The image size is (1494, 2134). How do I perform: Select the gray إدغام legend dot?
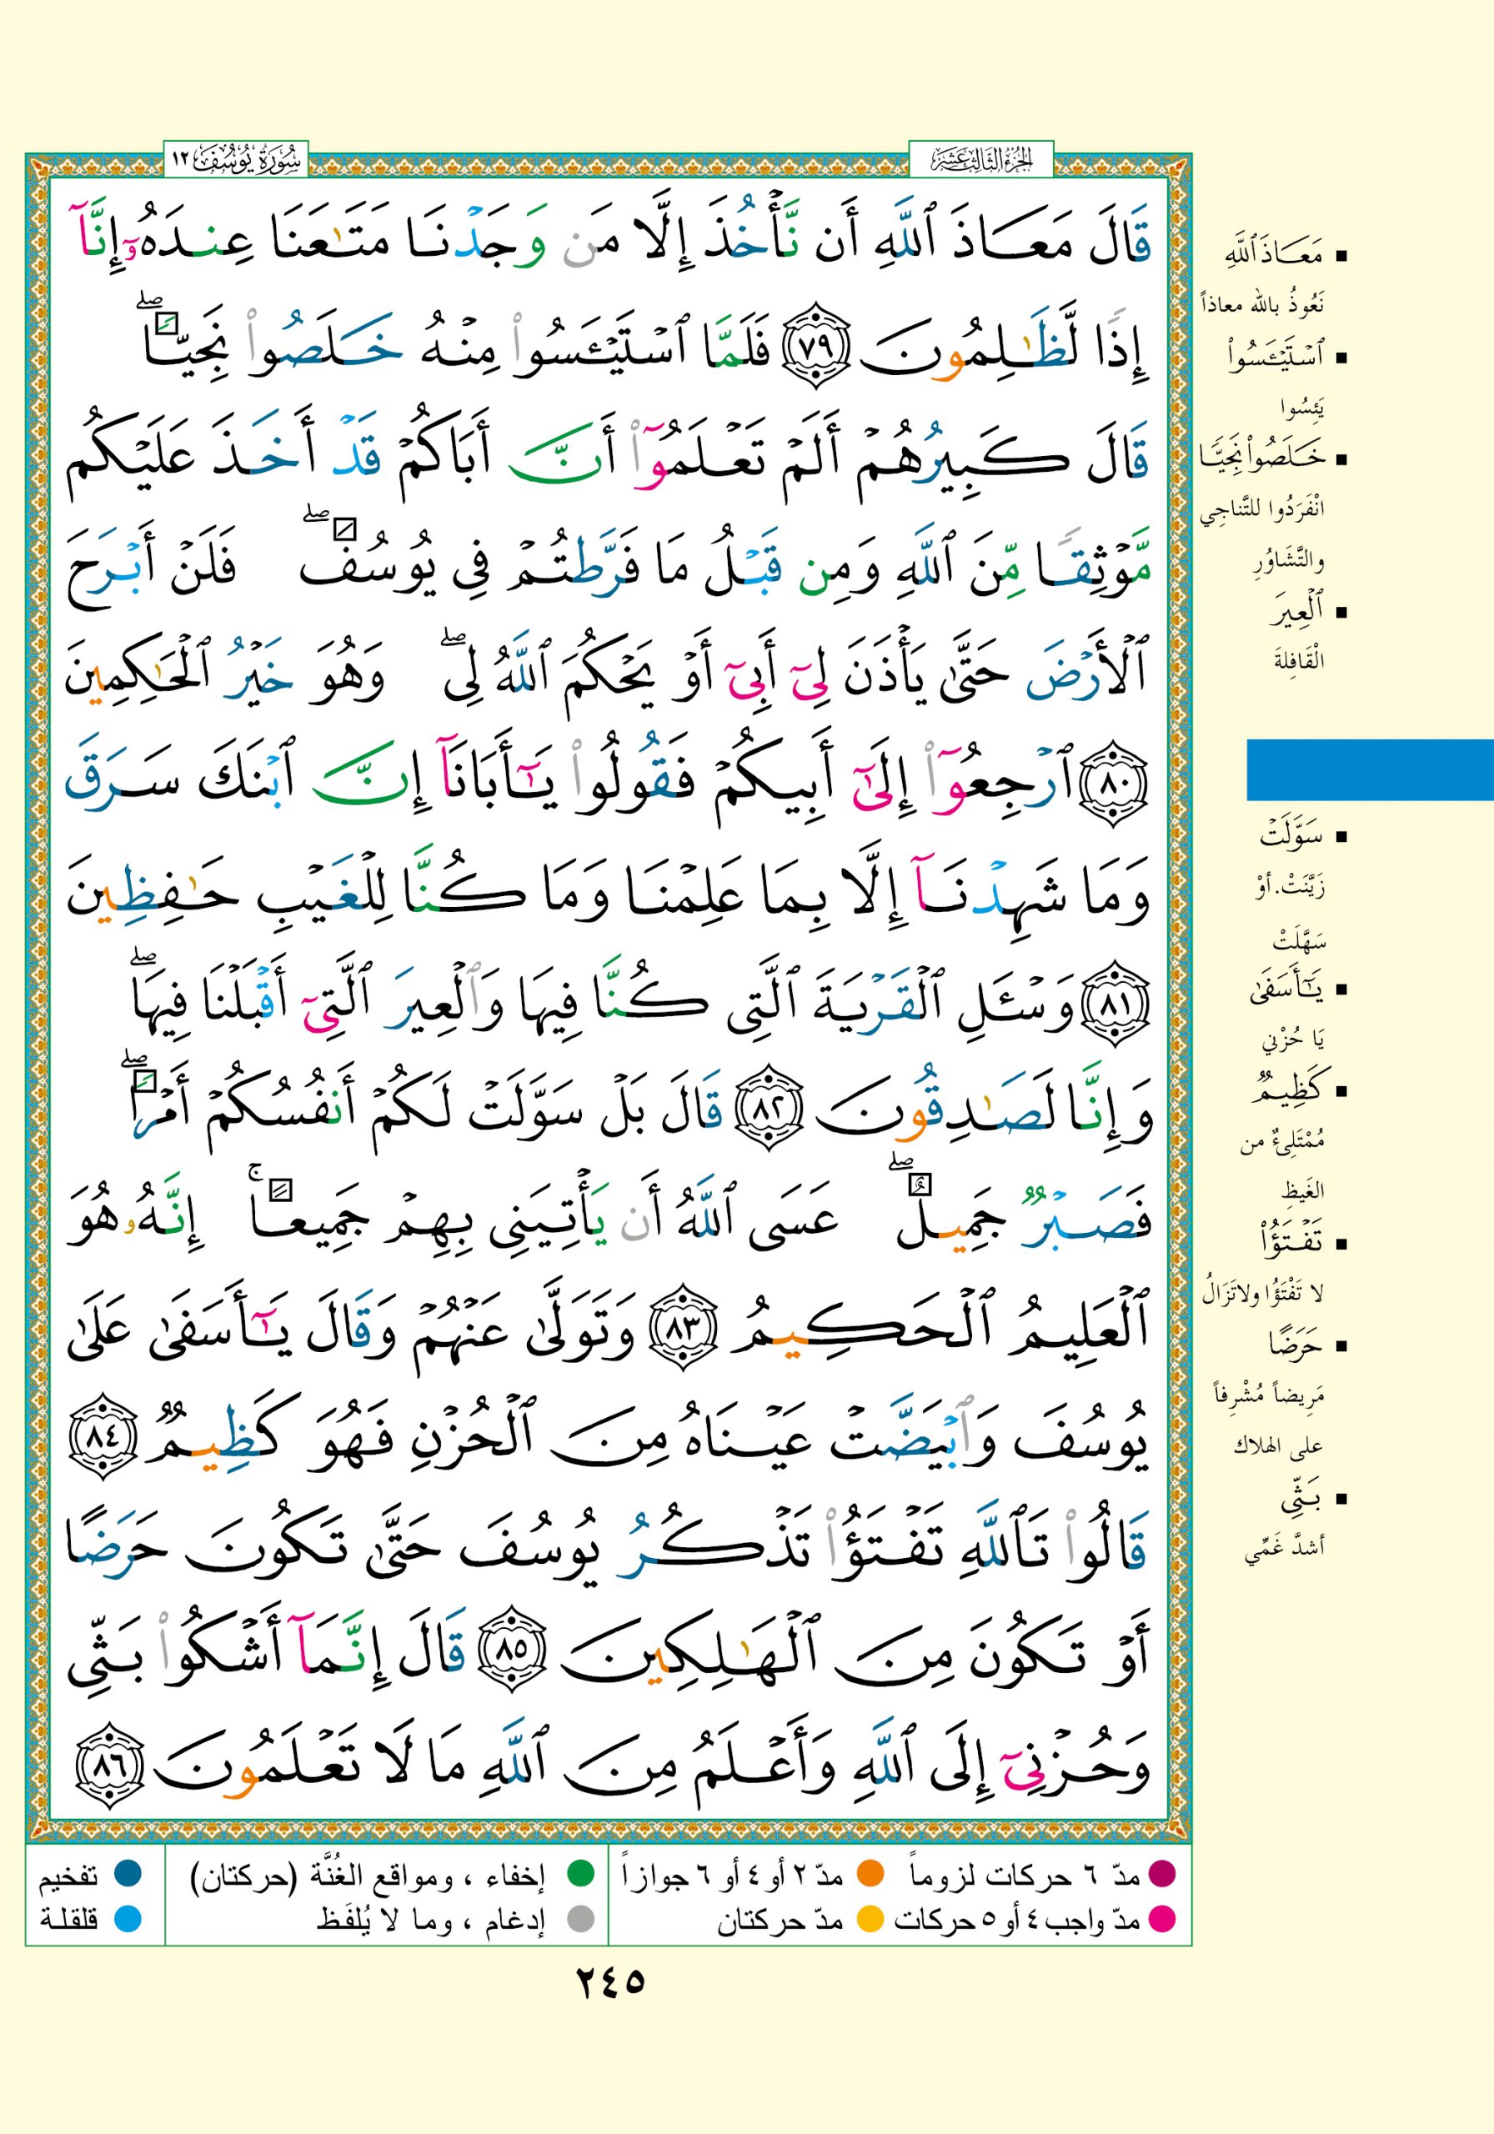point(580,1918)
